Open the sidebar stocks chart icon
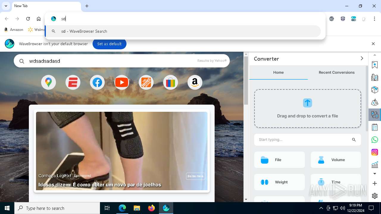 (375, 164)
